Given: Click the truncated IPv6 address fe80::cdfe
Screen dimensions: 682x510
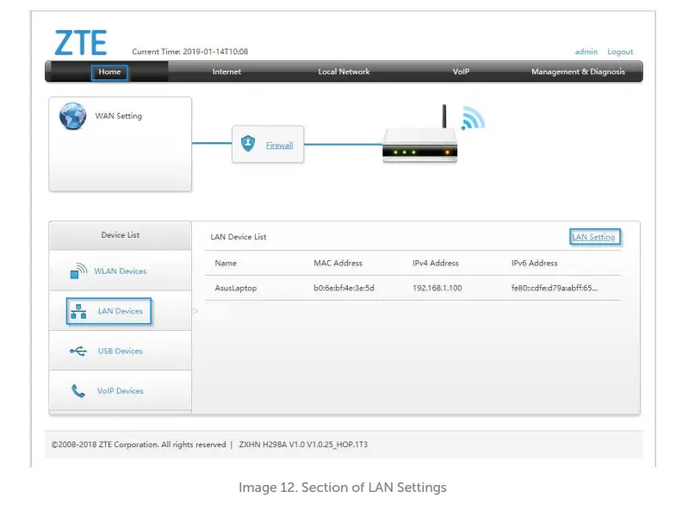Looking at the screenshot, I should (555, 288).
